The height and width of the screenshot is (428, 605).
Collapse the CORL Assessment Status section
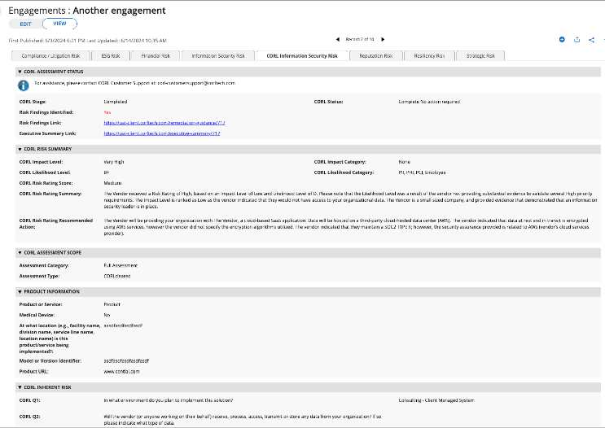click(20, 72)
